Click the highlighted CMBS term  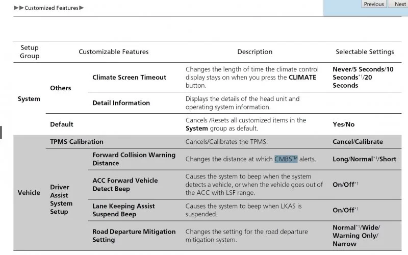point(286,159)
